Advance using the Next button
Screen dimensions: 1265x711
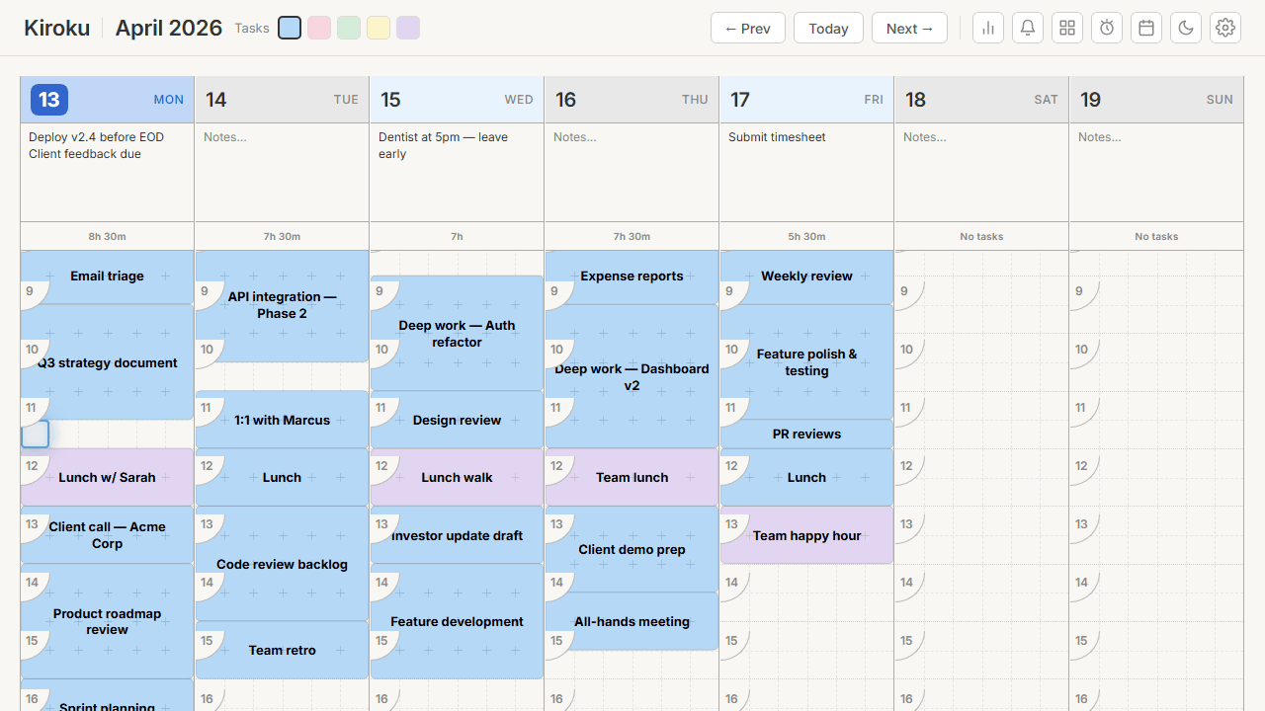(x=908, y=27)
